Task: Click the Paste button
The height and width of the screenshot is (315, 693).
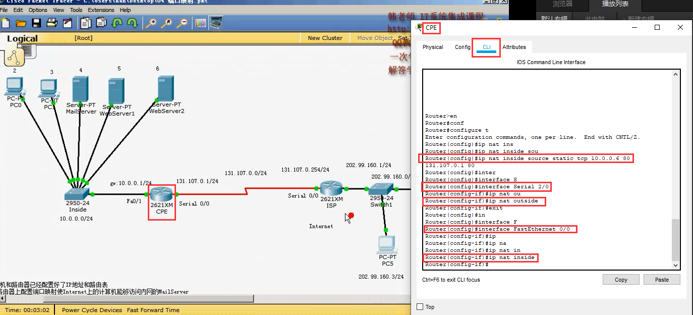Action: (662, 280)
